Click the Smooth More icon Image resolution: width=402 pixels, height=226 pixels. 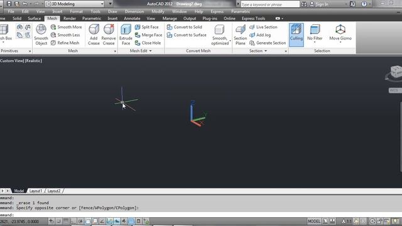[x=53, y=27]
